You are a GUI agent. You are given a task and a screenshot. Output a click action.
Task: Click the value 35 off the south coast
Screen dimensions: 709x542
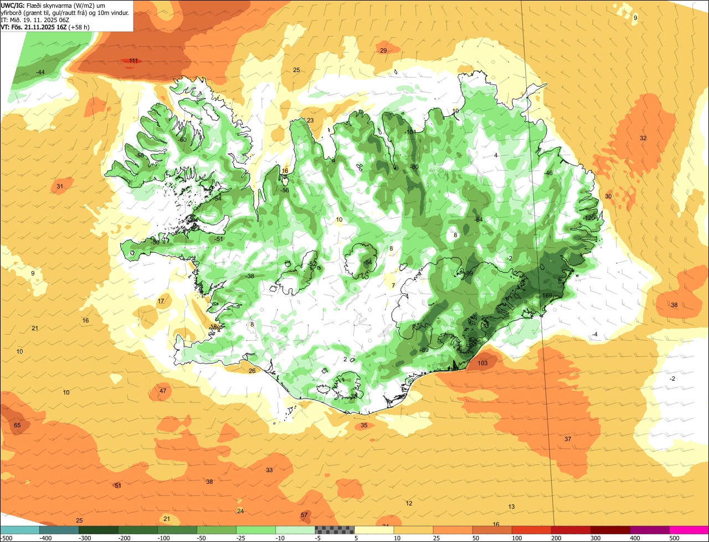[364, 426]
